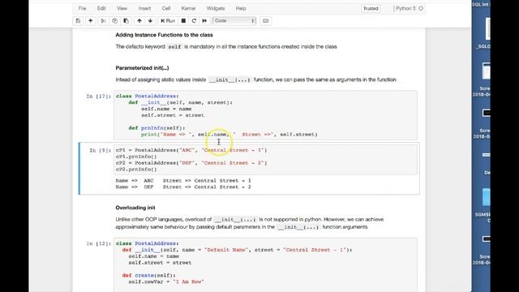Click output line Name => DEF
The width and height of the screenshot is (519, 292).
tap(183, 187)
